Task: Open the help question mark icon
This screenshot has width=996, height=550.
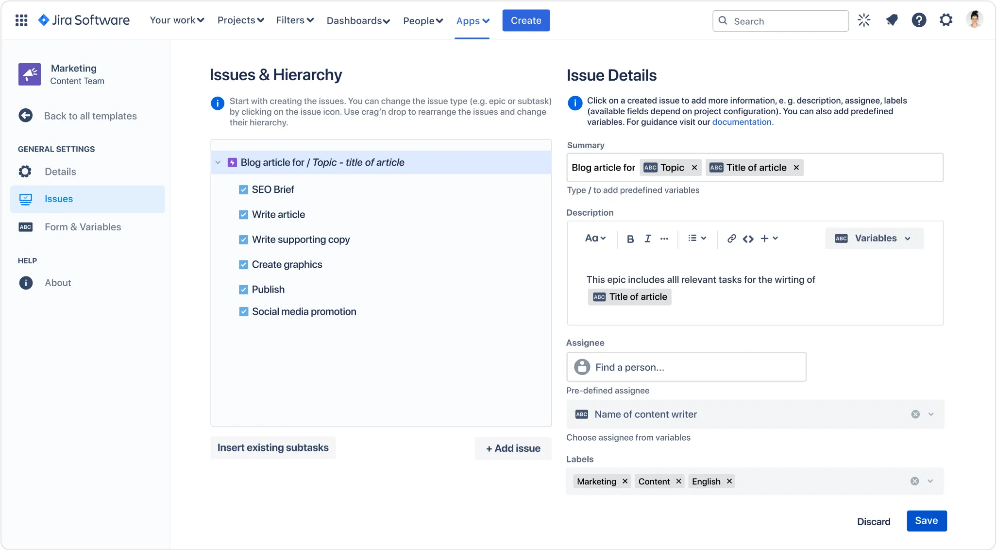Action: coord(919,20)
